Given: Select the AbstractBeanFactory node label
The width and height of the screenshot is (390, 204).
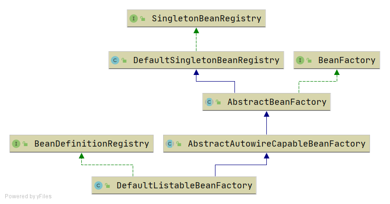Looking at the screenshot, I should [x=277, y=102].
